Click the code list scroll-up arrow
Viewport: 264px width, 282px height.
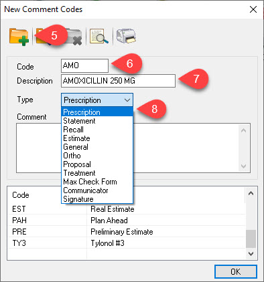tap(251, 193)
